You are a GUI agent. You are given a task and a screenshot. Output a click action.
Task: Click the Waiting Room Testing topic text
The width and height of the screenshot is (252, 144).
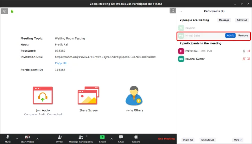tap(70, 38)
